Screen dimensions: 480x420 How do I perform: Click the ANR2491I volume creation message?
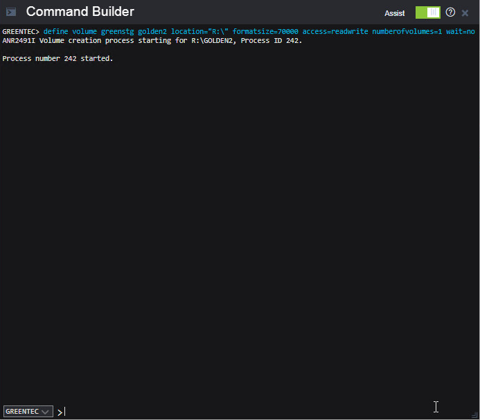click(x=152, y=40)
